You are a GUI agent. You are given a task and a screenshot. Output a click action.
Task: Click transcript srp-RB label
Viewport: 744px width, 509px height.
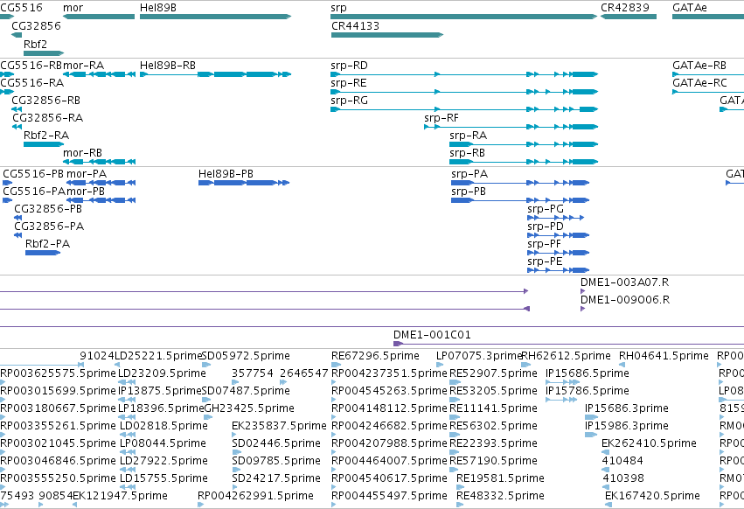(x=468, y=153)
